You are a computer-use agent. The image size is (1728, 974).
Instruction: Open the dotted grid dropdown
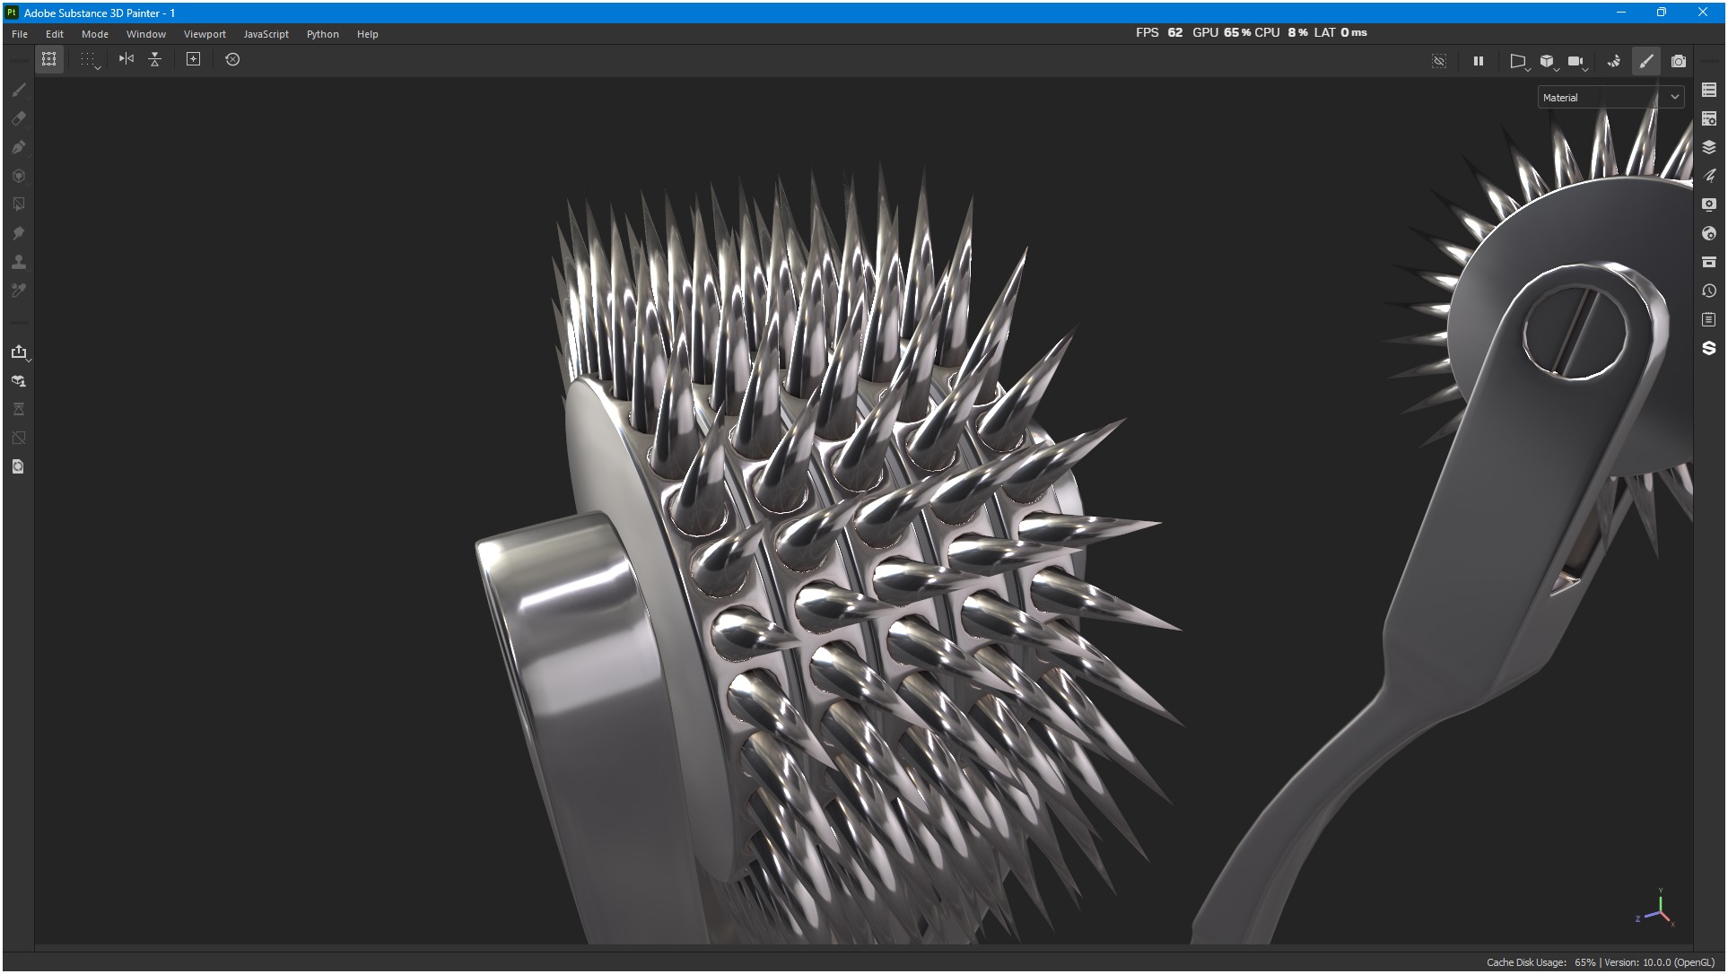coord(89,59)
